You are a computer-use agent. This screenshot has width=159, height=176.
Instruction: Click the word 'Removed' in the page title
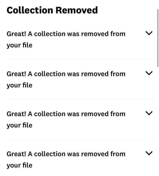point(77,10)
